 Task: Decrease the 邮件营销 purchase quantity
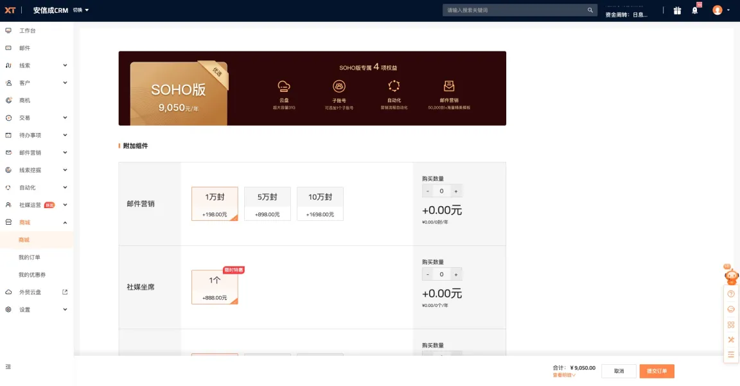pyautogui.click(x=428, y=191)
